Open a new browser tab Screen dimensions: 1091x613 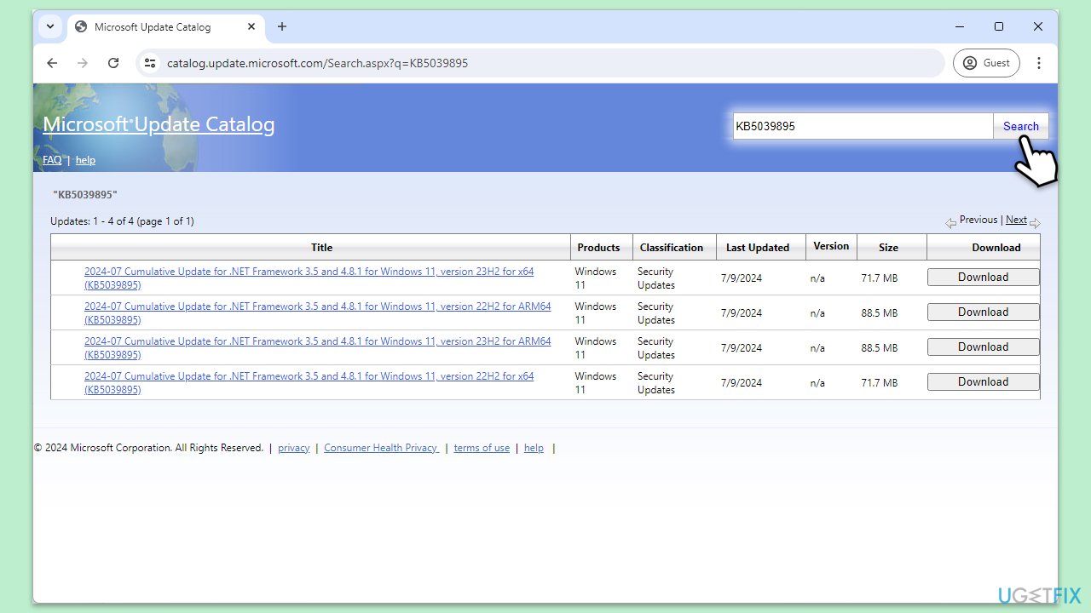click(282, 26)
